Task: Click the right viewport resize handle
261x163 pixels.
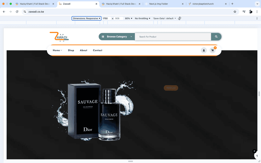Action: (x=259, y=94)
